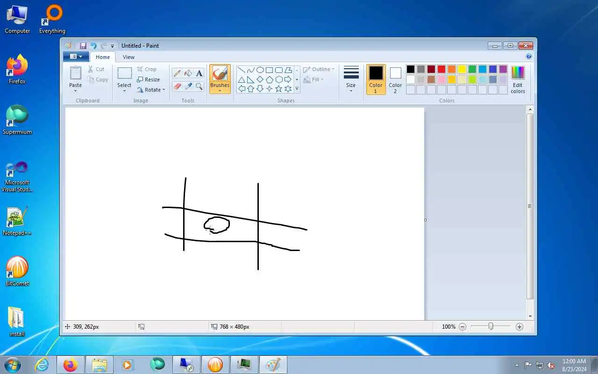Pick the green color swatch
The width and height of the screenshot is (598, 374).
472,69
